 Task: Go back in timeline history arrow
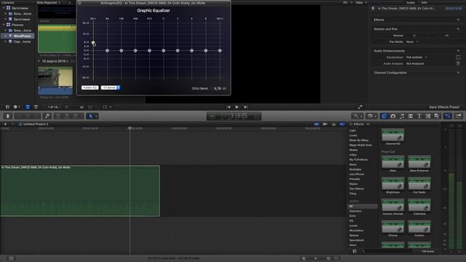coord(5,124)
